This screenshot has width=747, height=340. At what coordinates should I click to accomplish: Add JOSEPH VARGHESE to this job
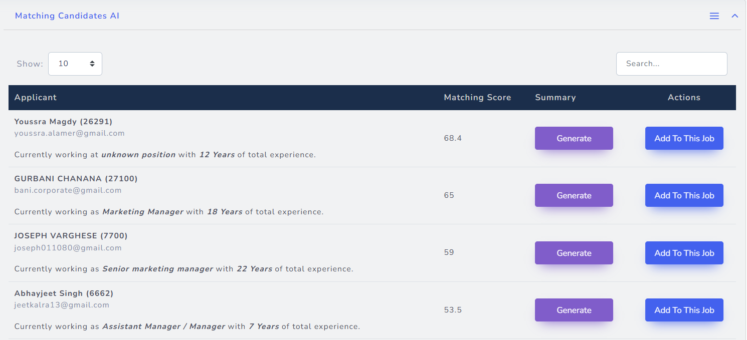pyautogui.click(x=684, y=253)
